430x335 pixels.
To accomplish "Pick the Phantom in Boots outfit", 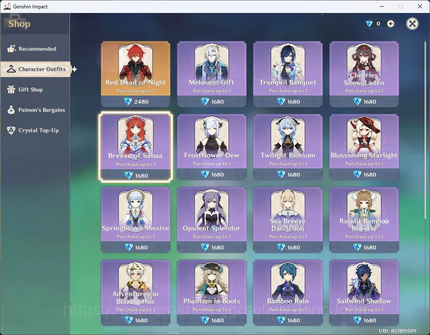I will point(212,293).
